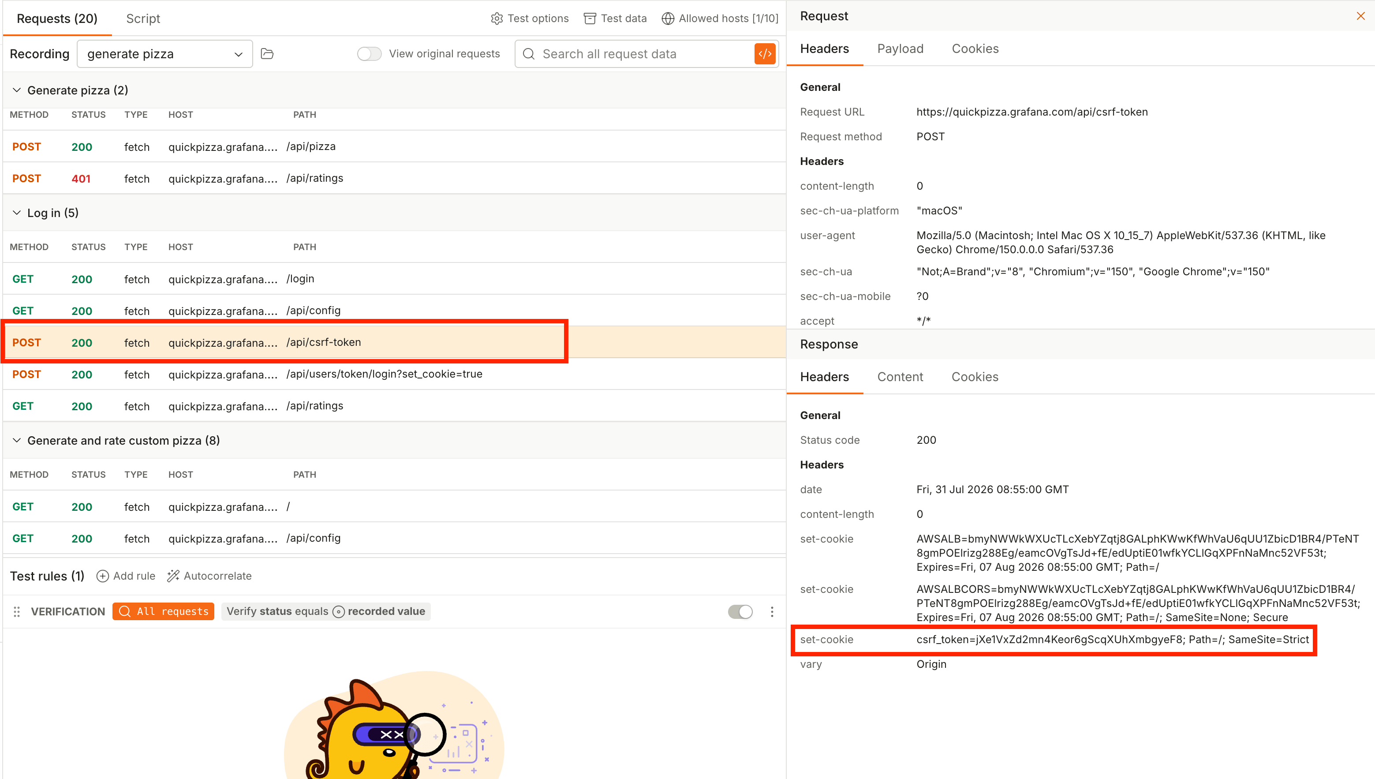Click the Autocorrelate magic wand icon
Image resolution: width=1375 pixels, height=779 pixels.
[173, 576]
